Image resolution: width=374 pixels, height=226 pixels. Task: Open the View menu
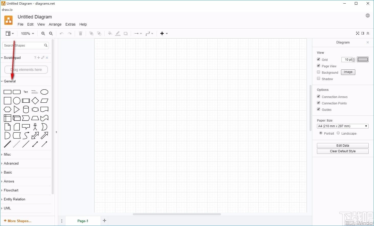pos(41,24)
